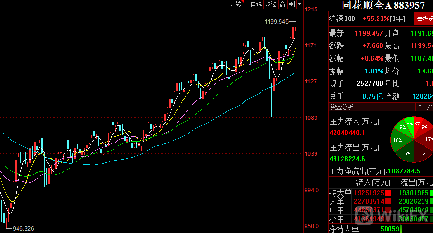Click the latest price 1199.457
This screenshot has height=233, width=433.
[x=369, y=34]
